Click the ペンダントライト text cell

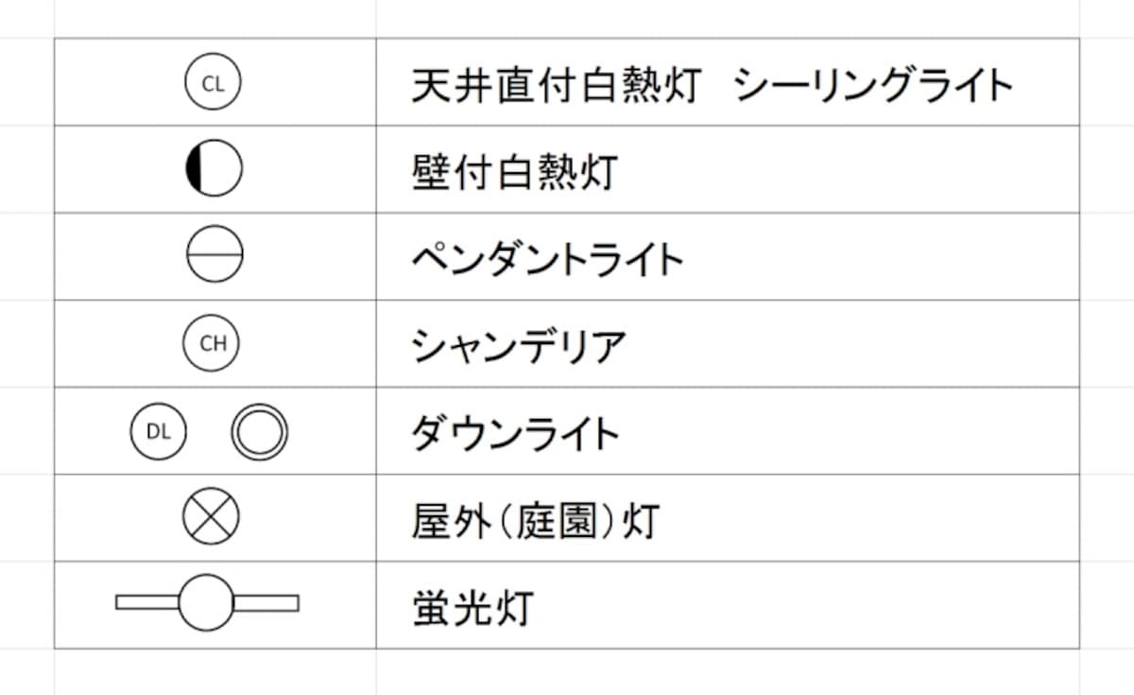click(728, 256)
